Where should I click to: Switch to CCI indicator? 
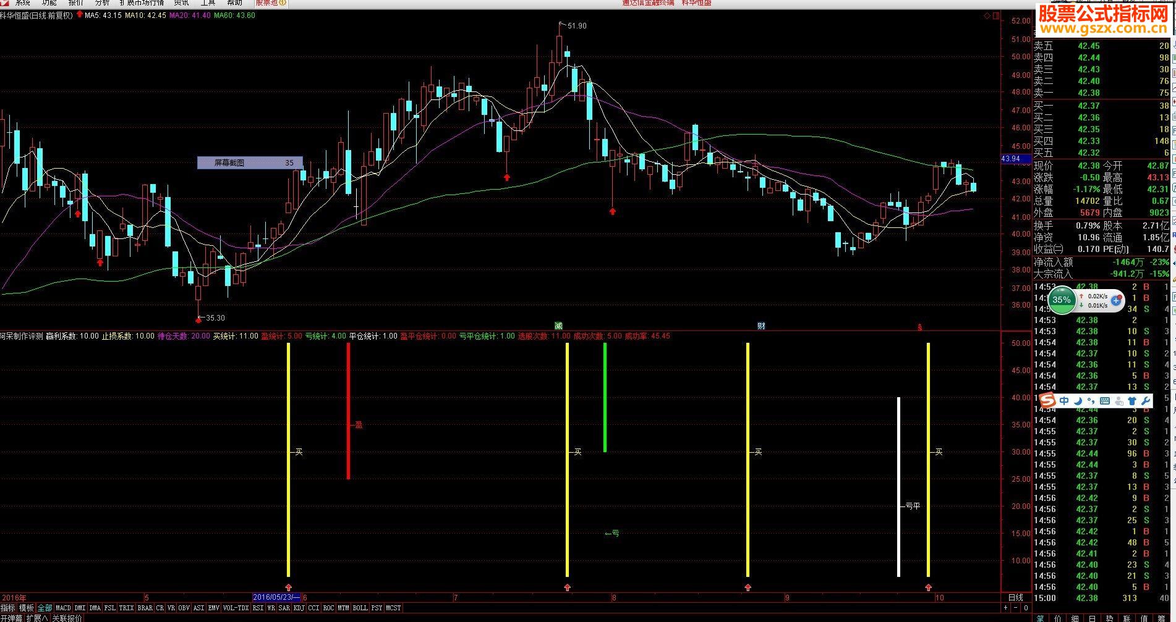click(314, 608)
